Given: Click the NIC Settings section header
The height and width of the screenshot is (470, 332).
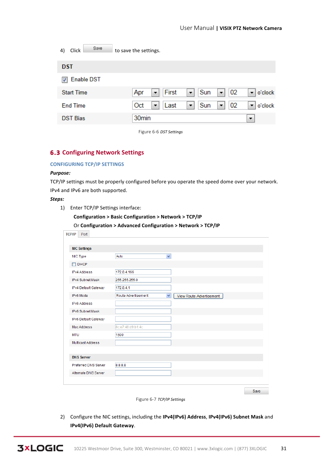Looking at the screenshot, I should tap(166, 248).
